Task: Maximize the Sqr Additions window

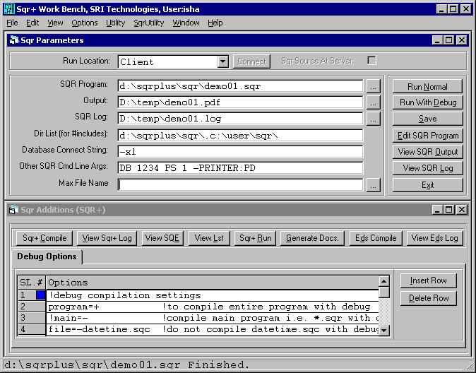Action: 448,210
